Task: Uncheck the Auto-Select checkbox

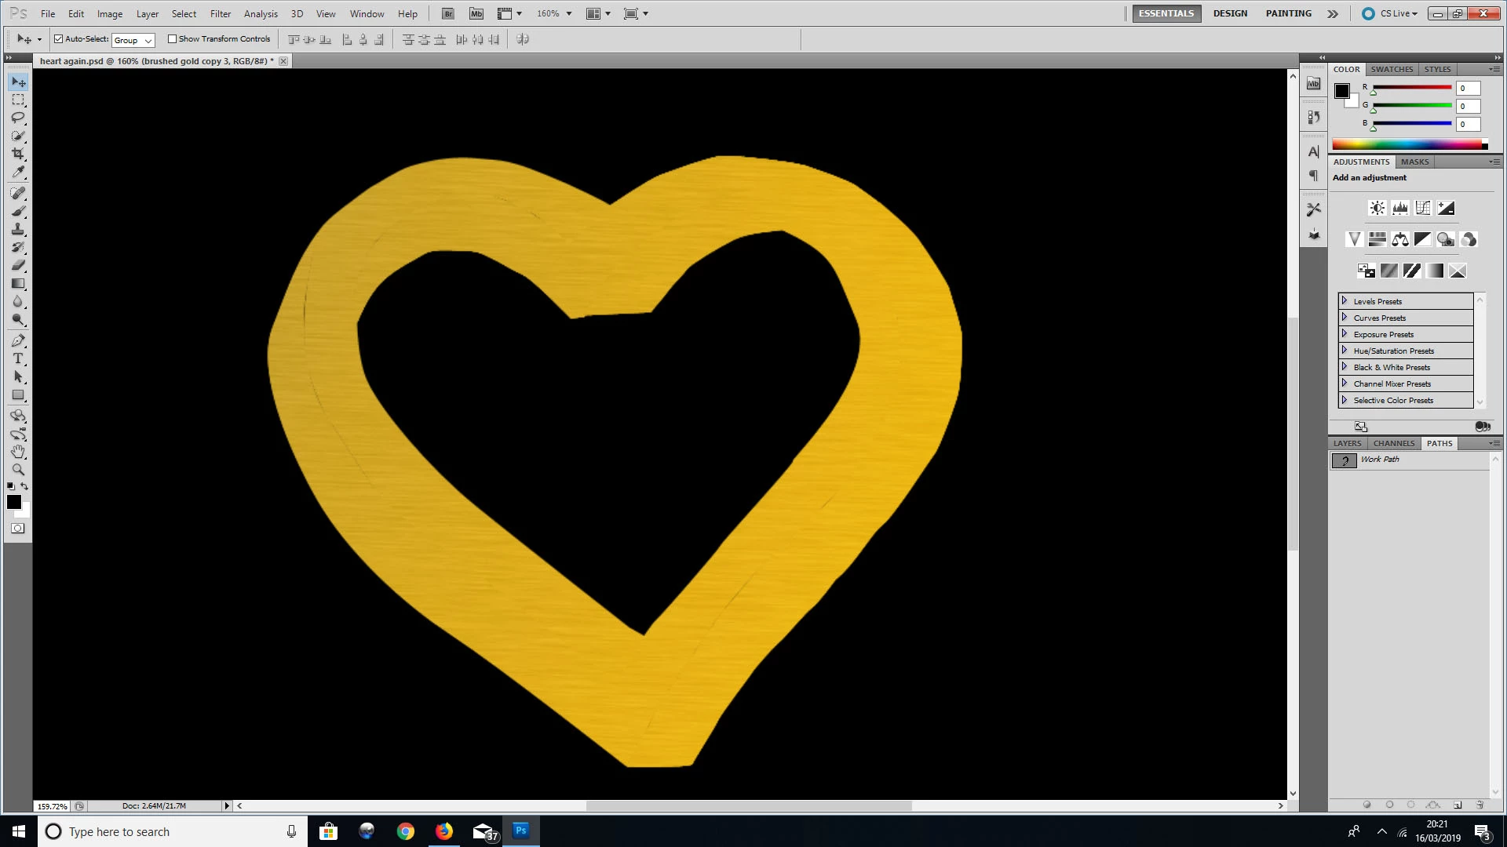Action: pos(58,38)
